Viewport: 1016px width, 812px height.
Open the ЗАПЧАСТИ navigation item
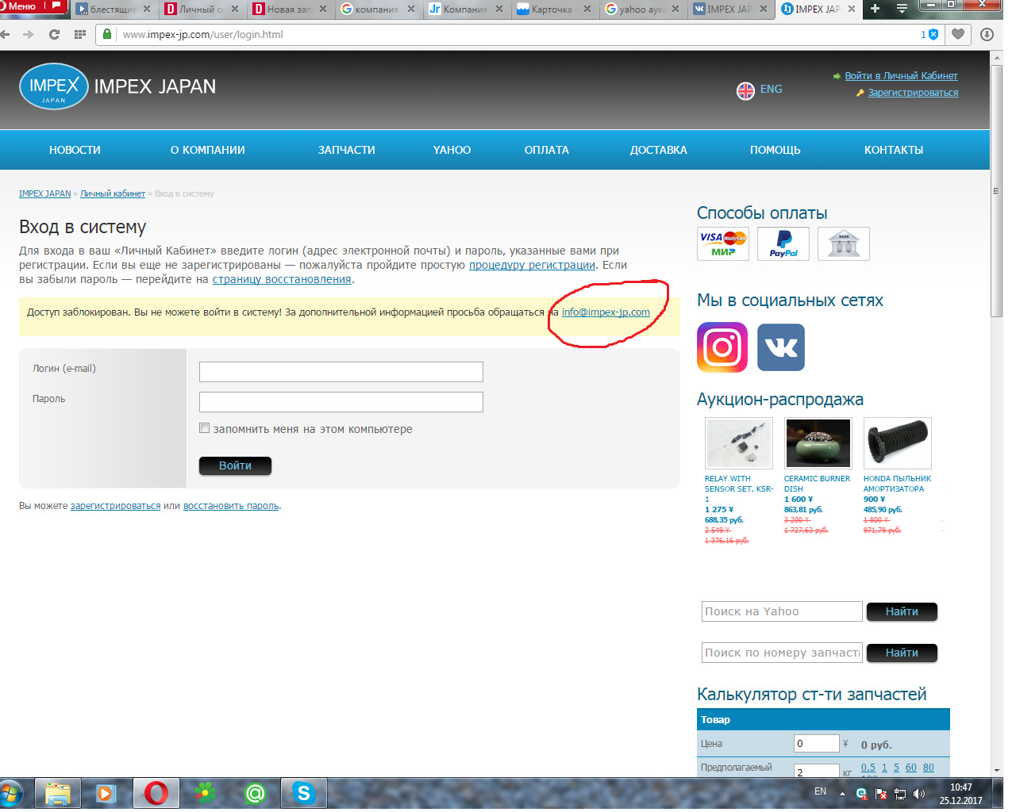point(347,150)
